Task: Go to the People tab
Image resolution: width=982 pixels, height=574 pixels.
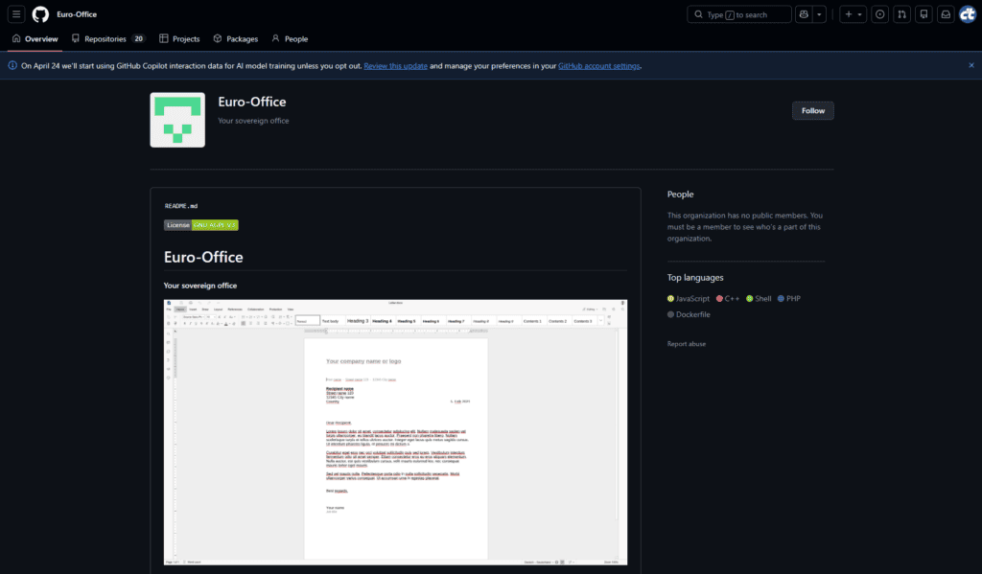Action: (290, 39)
